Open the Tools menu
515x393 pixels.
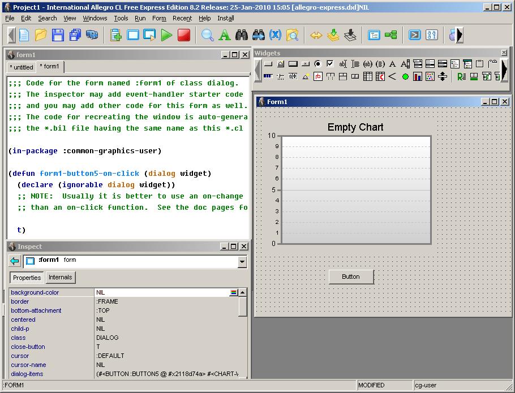coord(121,18)
